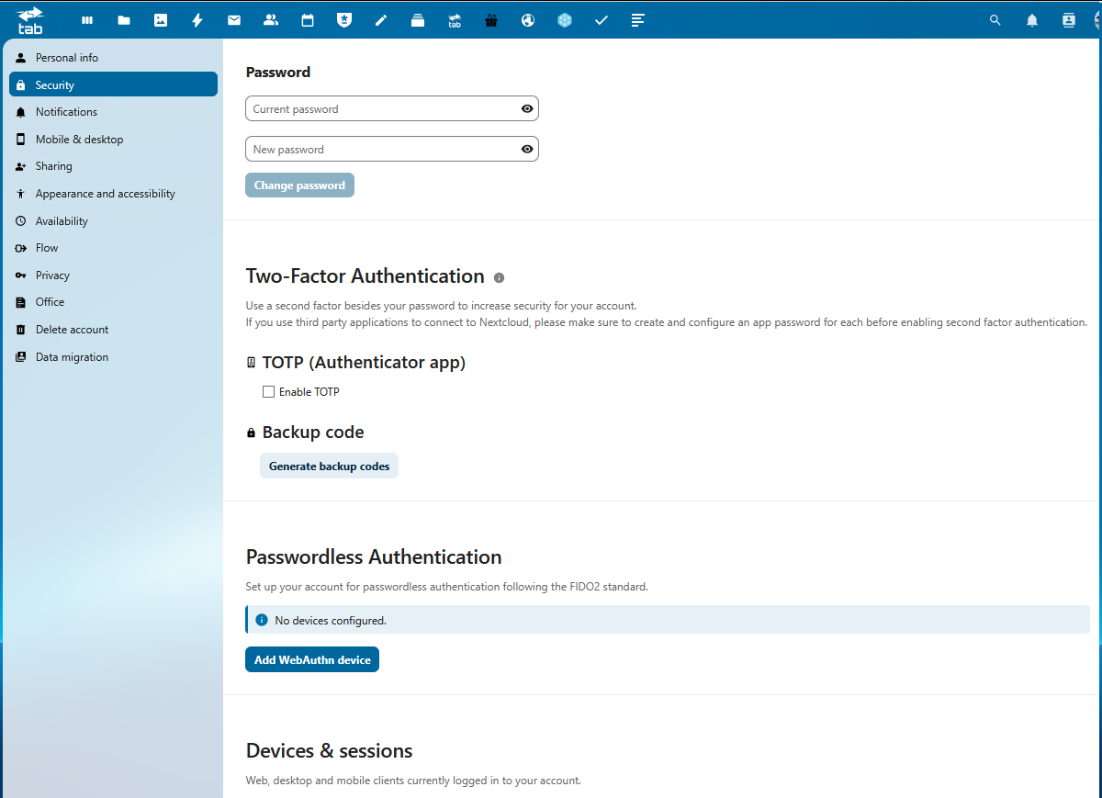Click the Current password field
The width and height of the screenshot is (1102, 798).
pyautogui.click(x=381, y=109)
